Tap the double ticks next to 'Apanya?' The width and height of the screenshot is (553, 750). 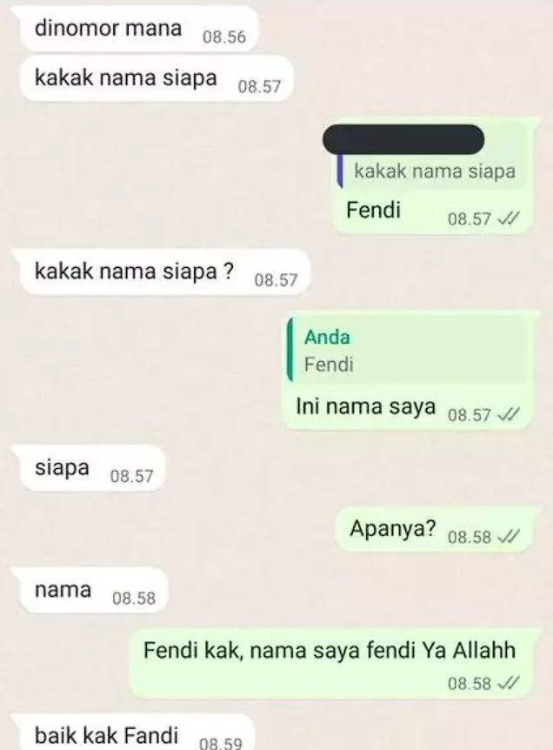click(508, 537)
